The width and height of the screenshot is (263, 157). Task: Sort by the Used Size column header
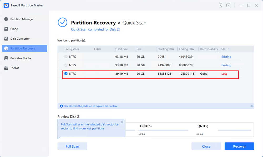121,49
